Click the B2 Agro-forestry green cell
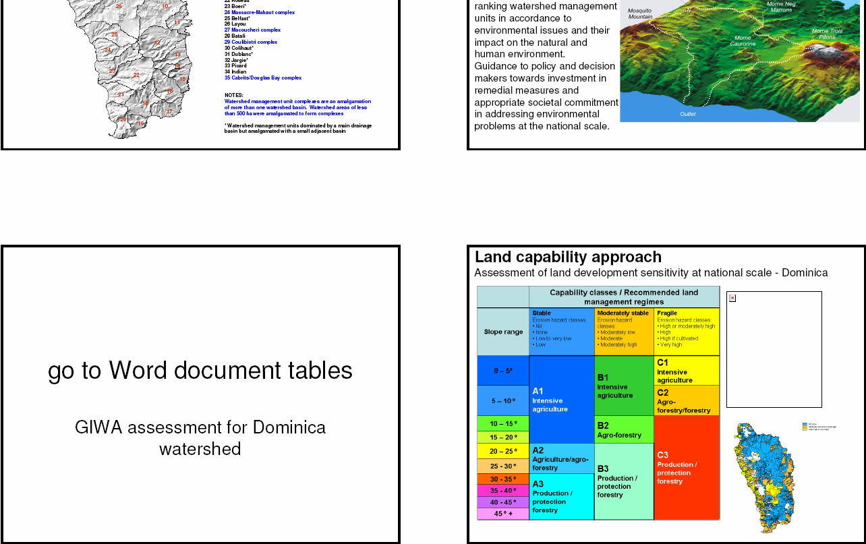Viewport: 866px width, 544px height. coord(623,430)
